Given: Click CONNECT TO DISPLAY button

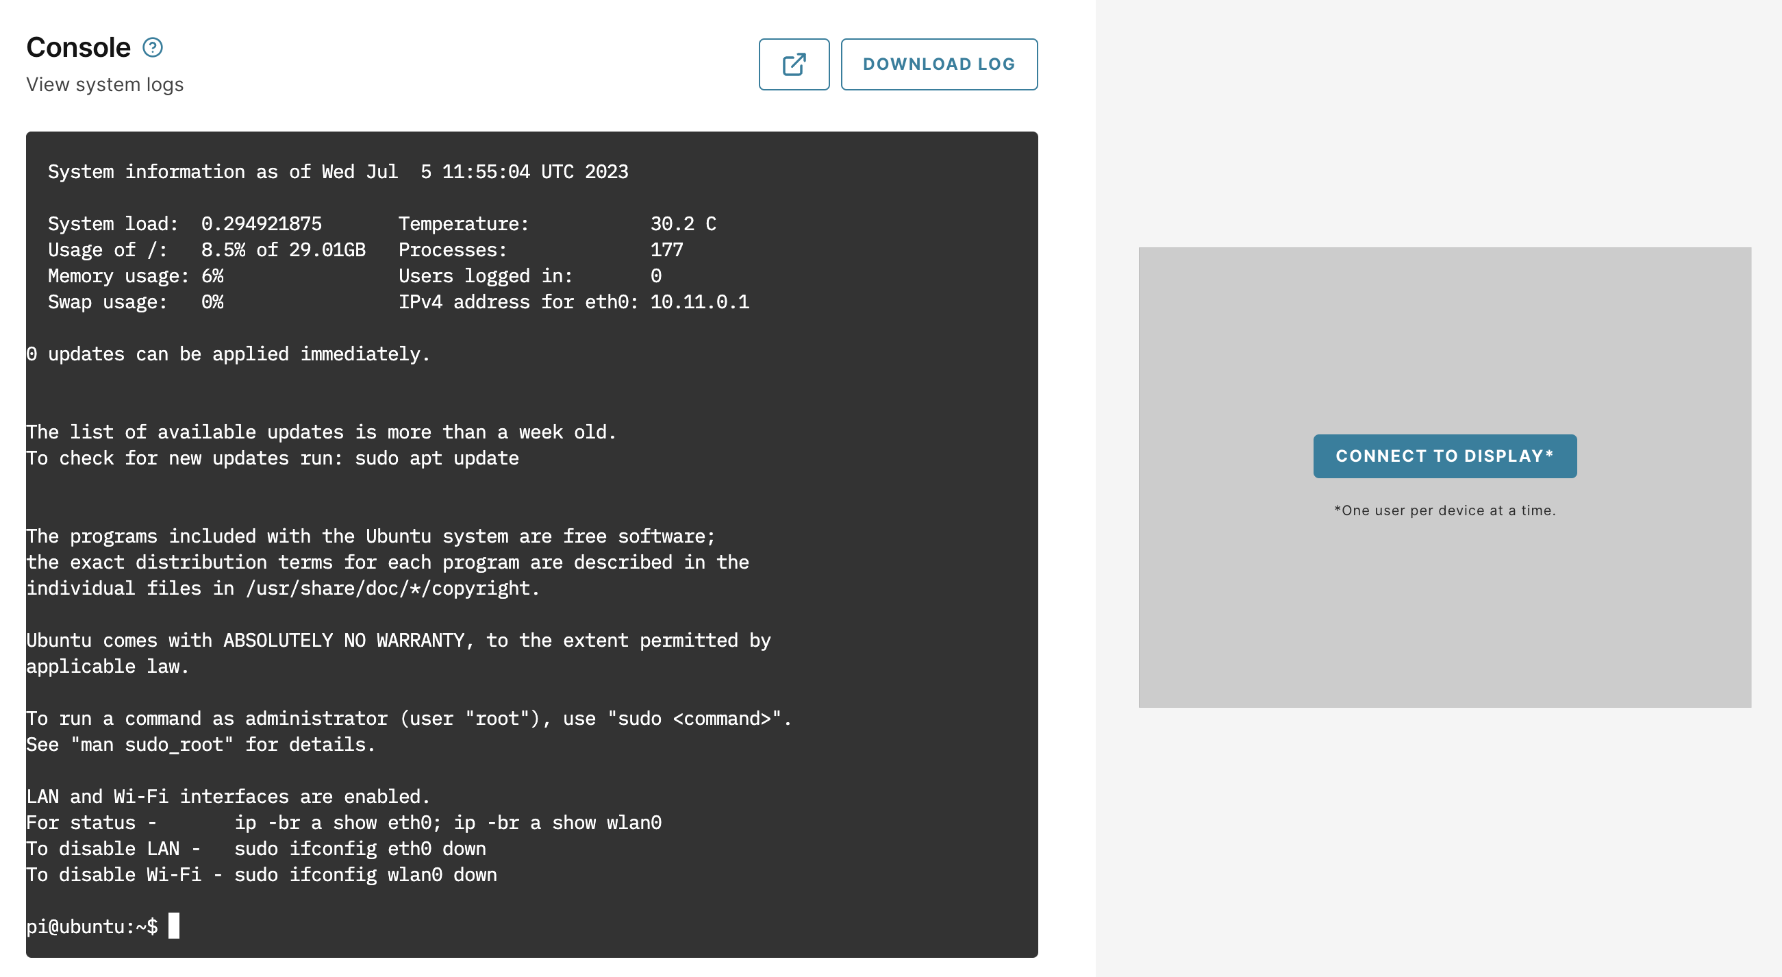Looking at the screenshot, I should [1444, 456].
